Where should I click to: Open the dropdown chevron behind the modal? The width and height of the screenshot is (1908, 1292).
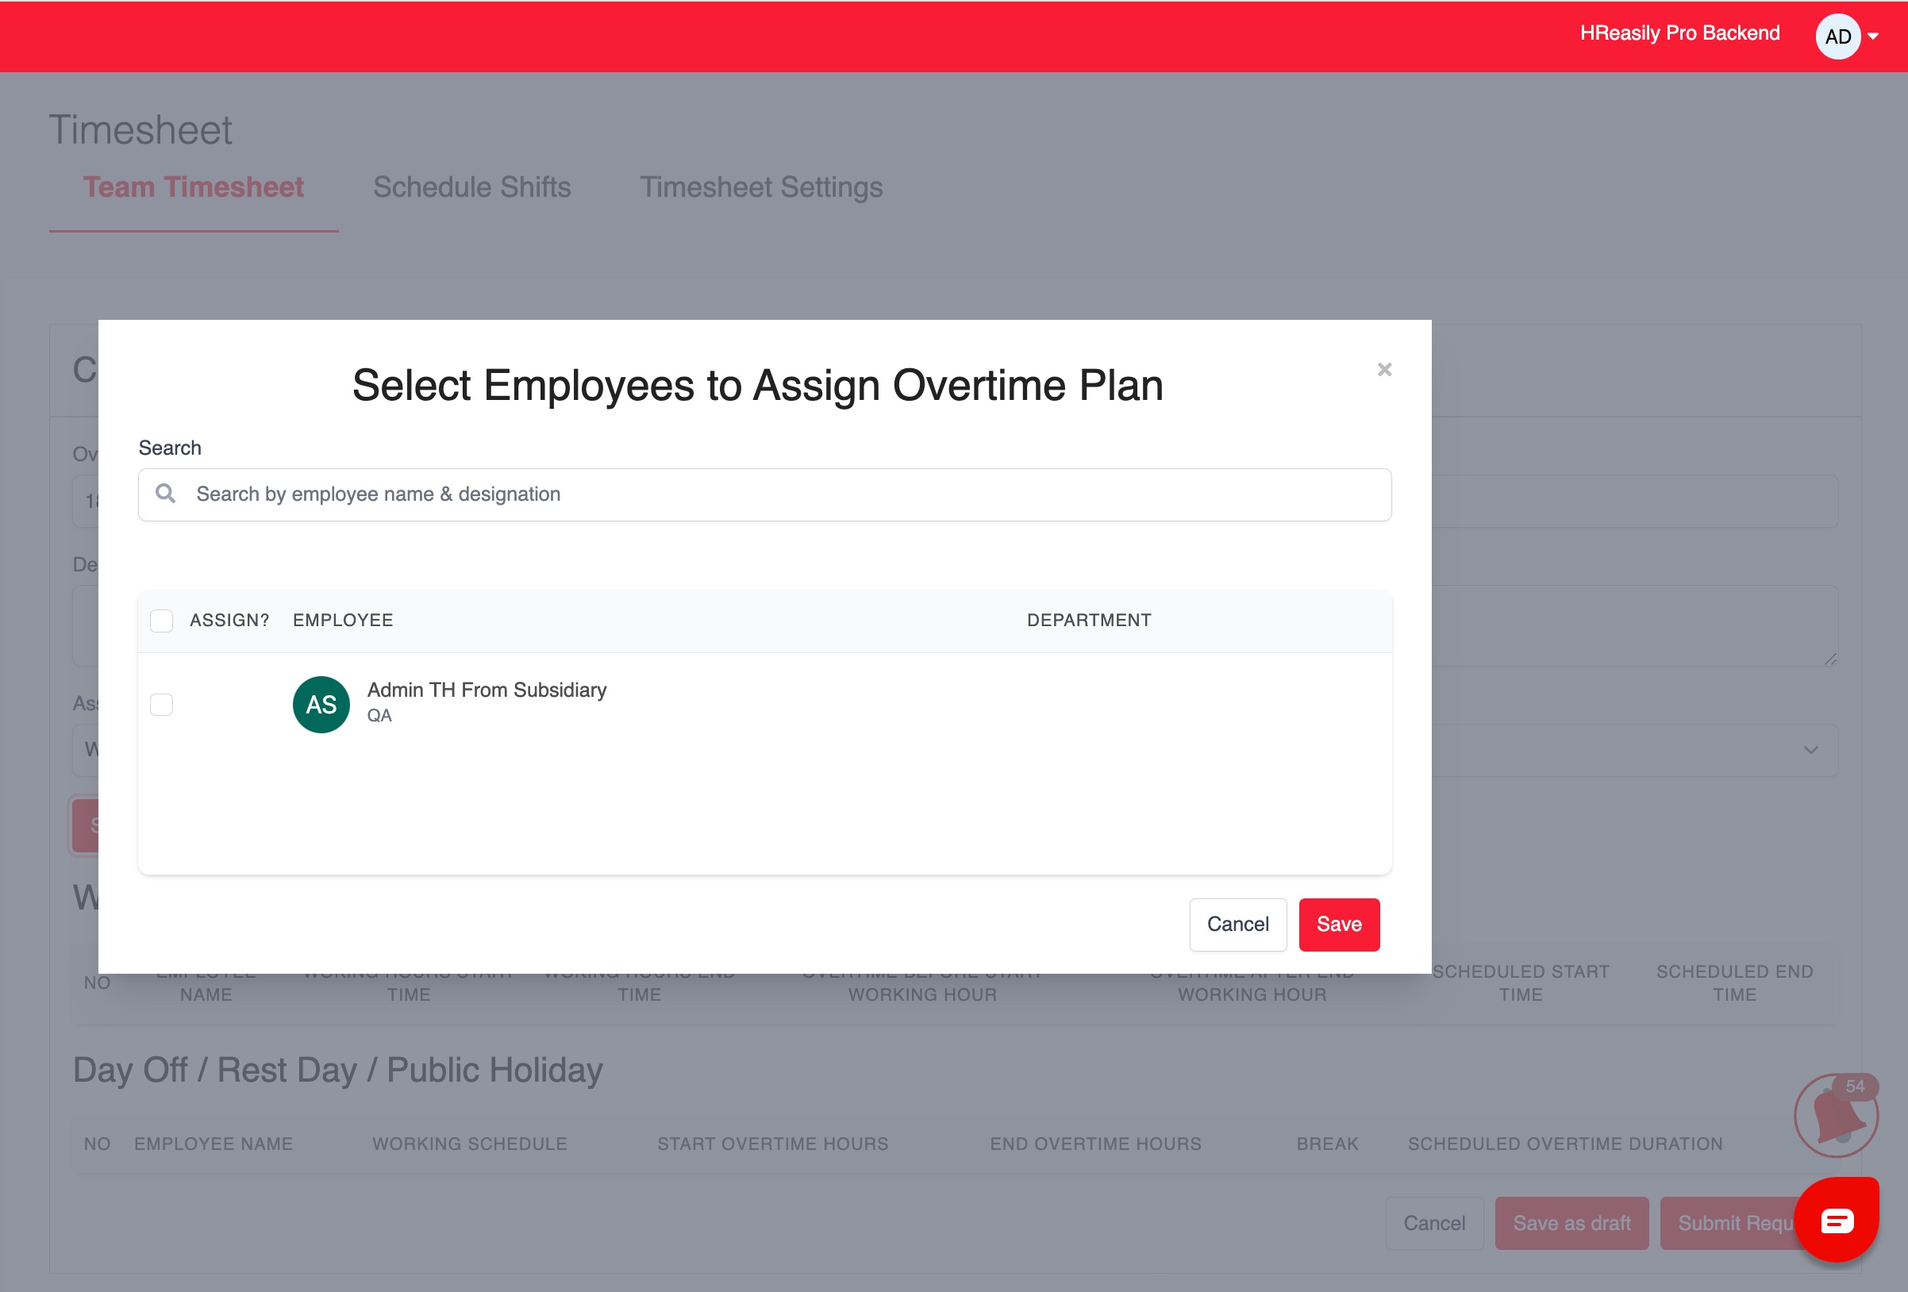coord(1810,749)
